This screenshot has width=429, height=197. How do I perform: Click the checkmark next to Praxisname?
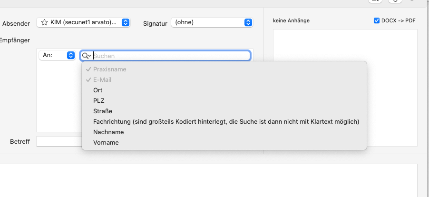pos(88,69)
